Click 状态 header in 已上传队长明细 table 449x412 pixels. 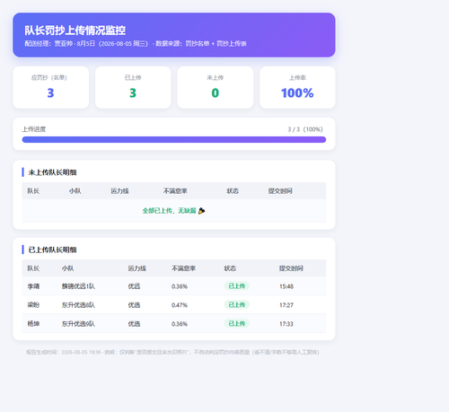[x=230, y=268]
